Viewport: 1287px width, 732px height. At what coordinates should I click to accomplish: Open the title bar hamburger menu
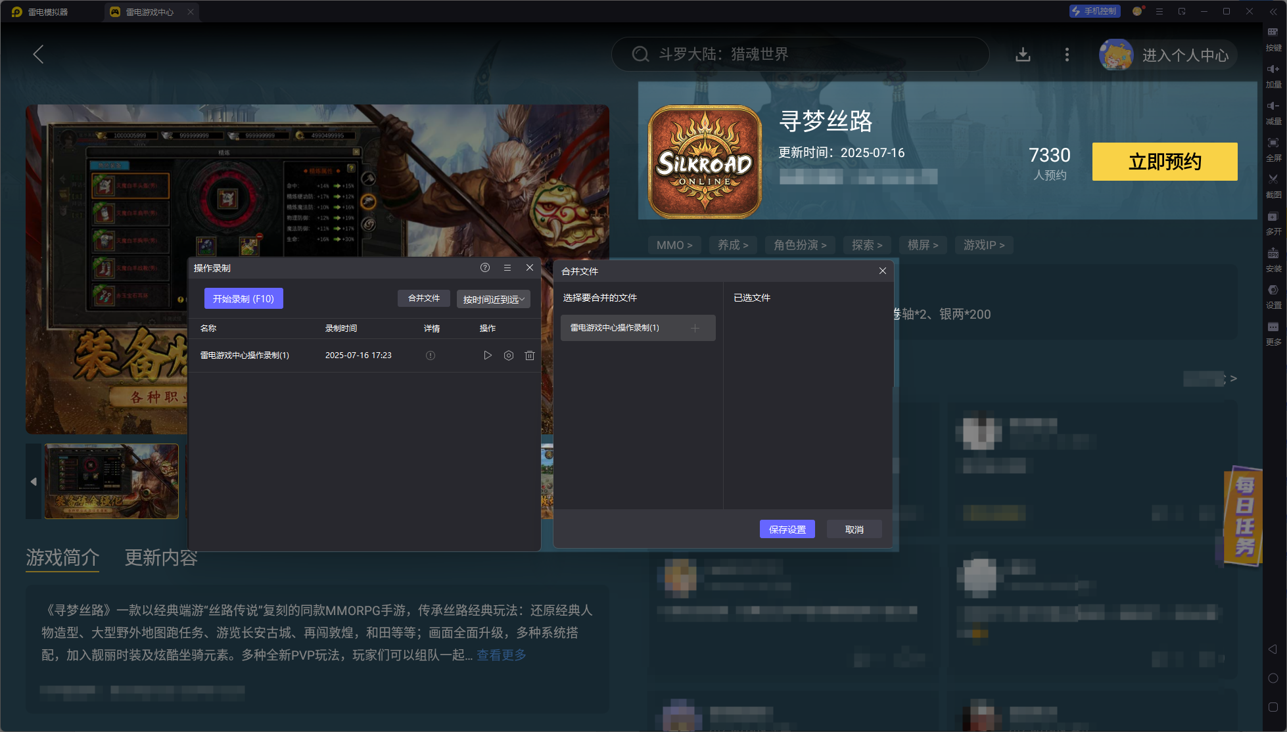[1159, 11]
